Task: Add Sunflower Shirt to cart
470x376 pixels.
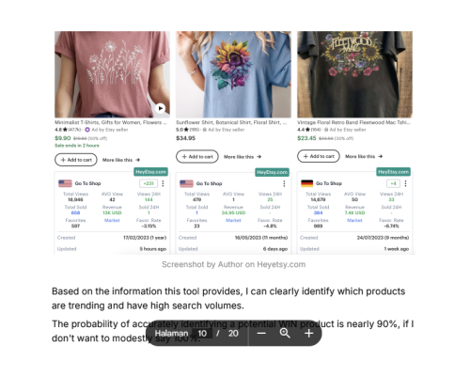Action: pos(197,156)
